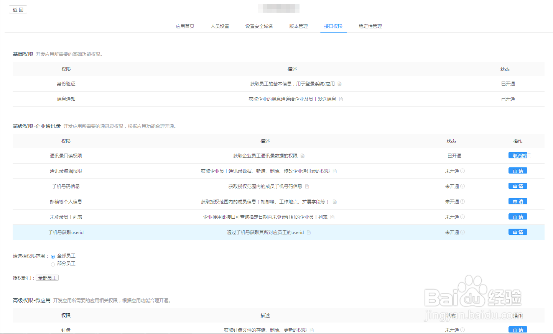
Task: Click help icon next to 通讯录编辑权限 未开通
Action: click(462, 171)
